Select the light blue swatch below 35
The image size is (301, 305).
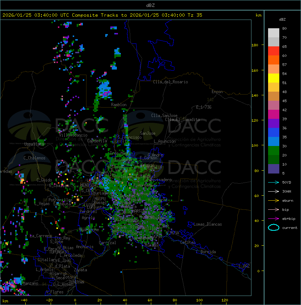click(x=274, y=141)
